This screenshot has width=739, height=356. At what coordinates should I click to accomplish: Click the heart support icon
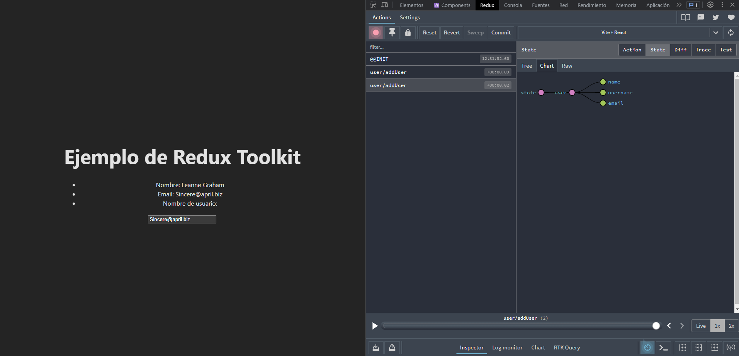coord(731,17)
